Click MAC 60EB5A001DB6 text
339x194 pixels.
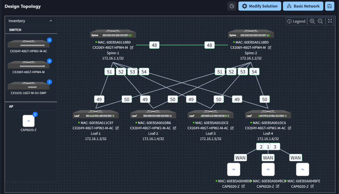pyautogui.click(x=154, y=123)
